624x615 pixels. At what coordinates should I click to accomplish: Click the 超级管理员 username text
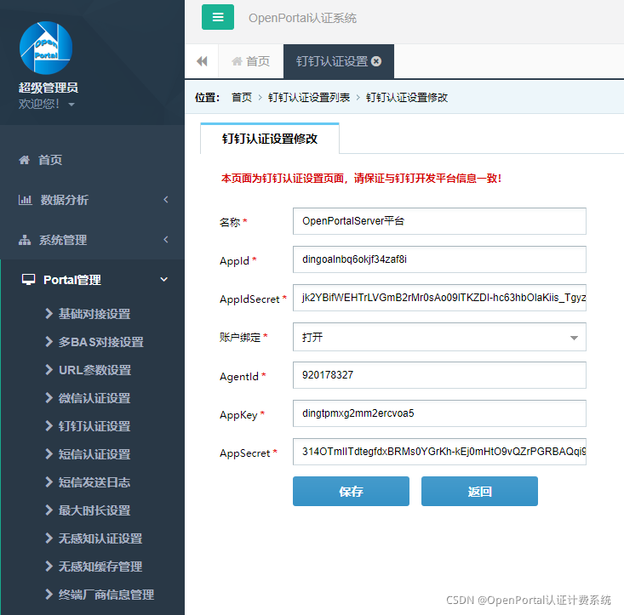(49, 88)
